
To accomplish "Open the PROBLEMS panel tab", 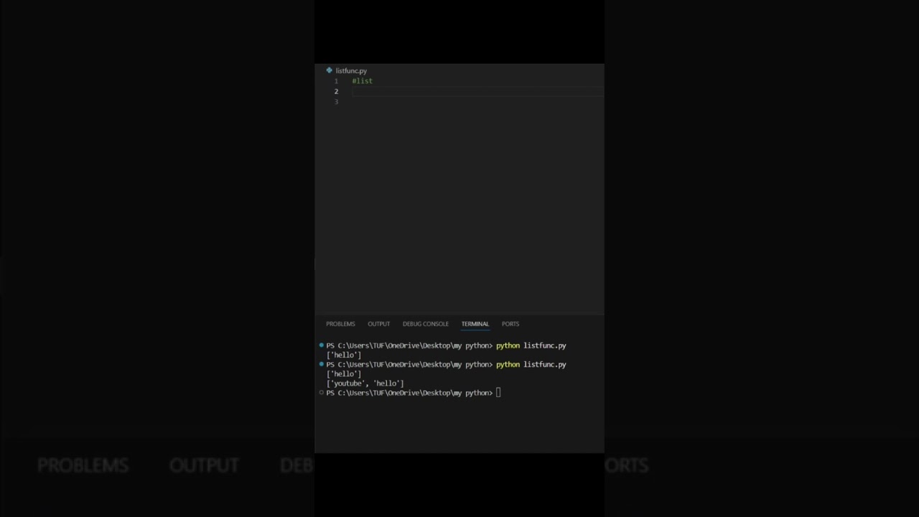I will click(x=340, y=324).
